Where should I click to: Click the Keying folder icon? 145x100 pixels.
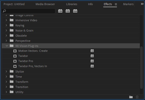(x=12, y=25)
